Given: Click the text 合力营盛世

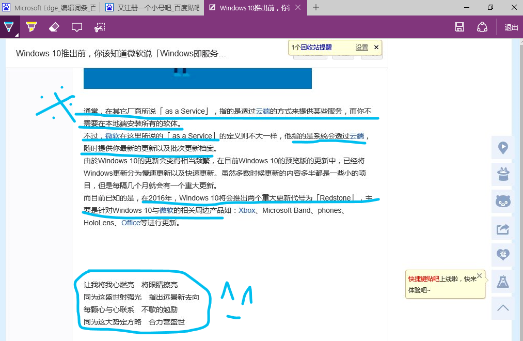Looking at the screenshot, I should (167, 322).
